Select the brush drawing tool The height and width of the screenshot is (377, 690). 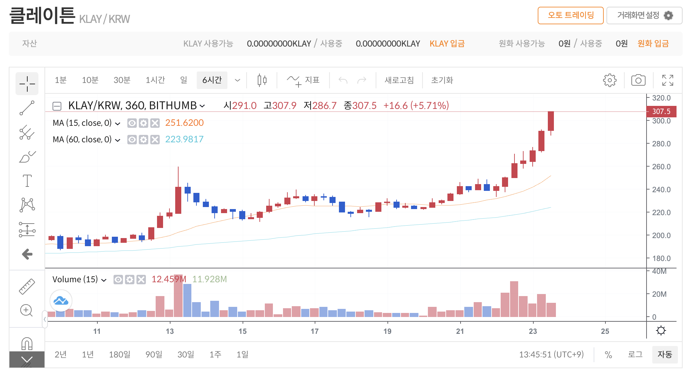tap(27, 157)
